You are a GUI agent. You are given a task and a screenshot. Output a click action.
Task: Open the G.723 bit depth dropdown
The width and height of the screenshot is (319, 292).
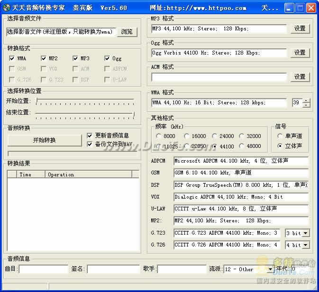[306, 233]
